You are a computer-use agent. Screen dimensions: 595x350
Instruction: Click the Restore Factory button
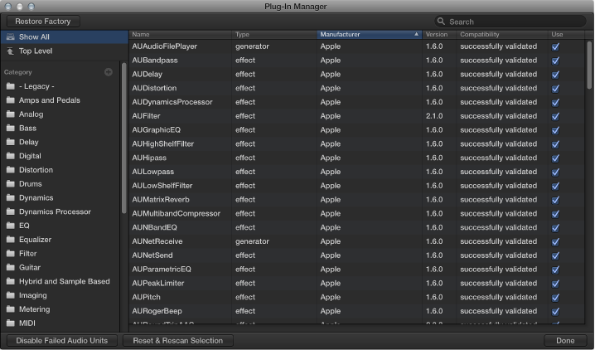coord(43,22)
